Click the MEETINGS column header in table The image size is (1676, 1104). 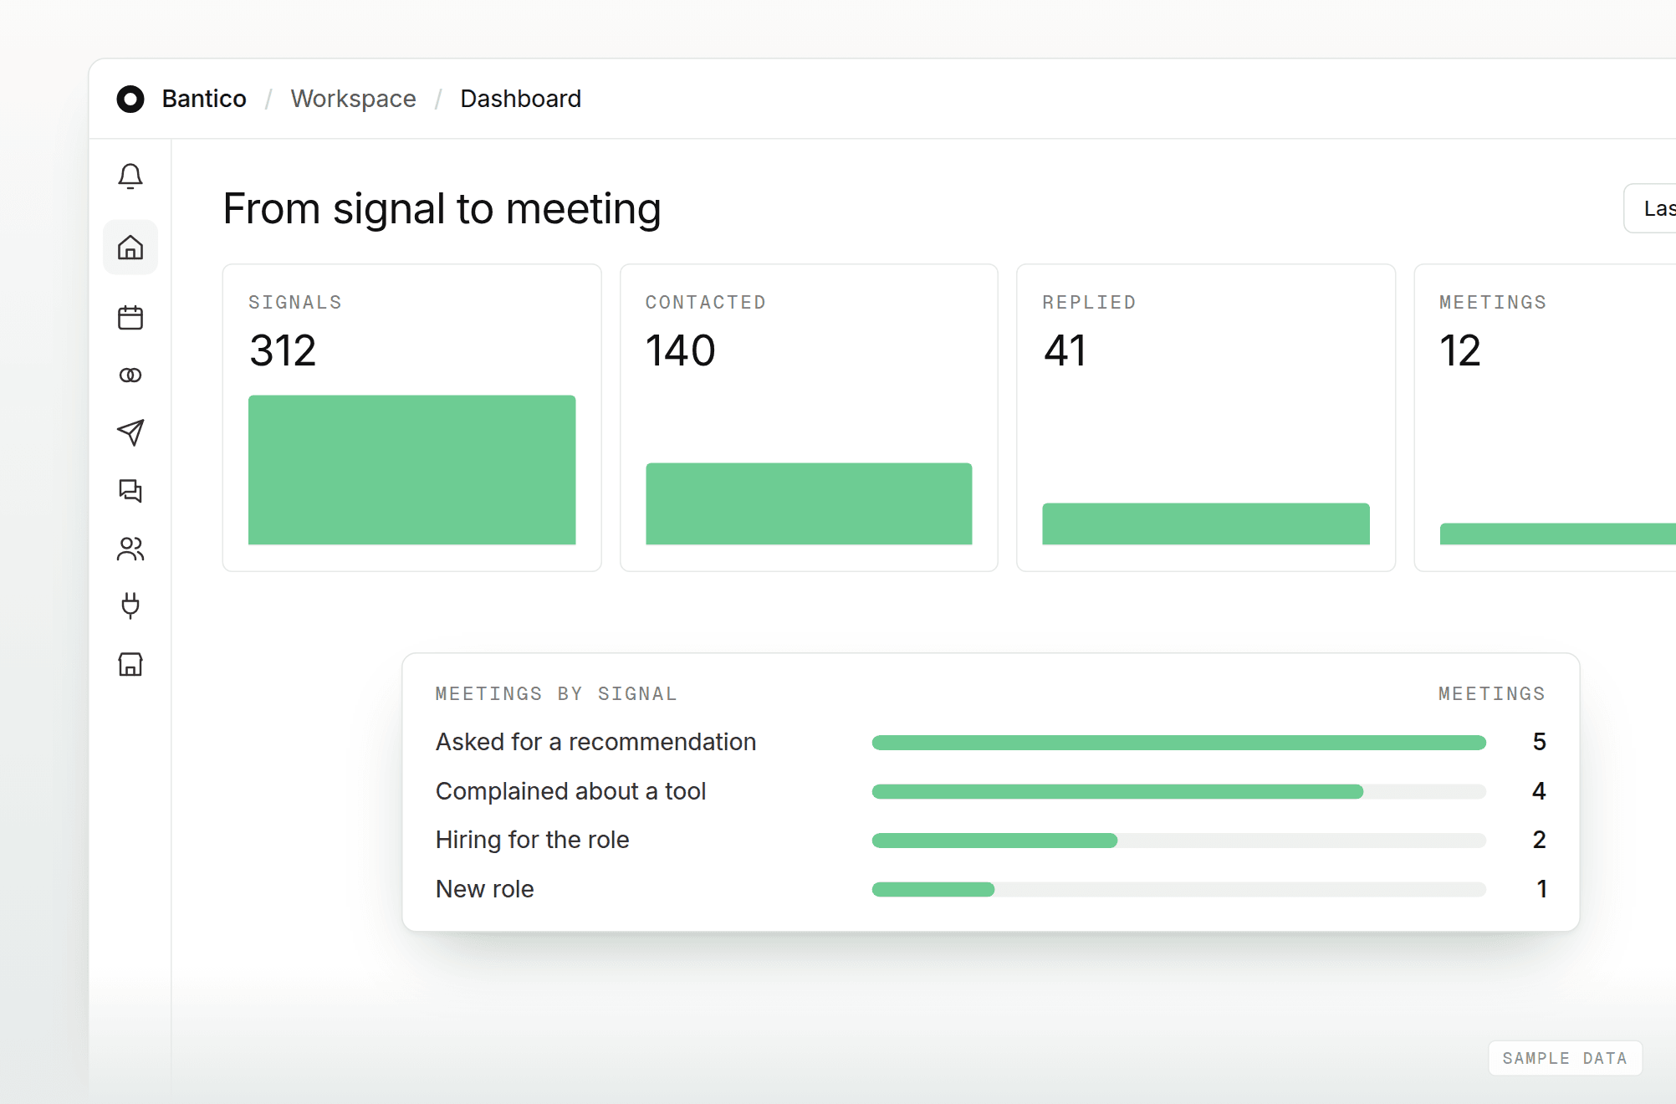(x=1491, y=694)
